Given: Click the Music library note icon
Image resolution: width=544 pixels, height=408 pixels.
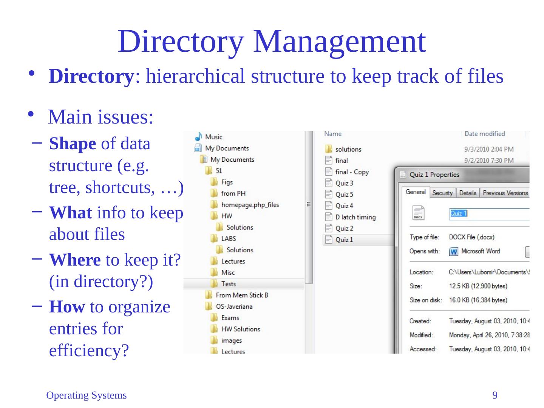Looking at the screenshot, I should point(199,136).
